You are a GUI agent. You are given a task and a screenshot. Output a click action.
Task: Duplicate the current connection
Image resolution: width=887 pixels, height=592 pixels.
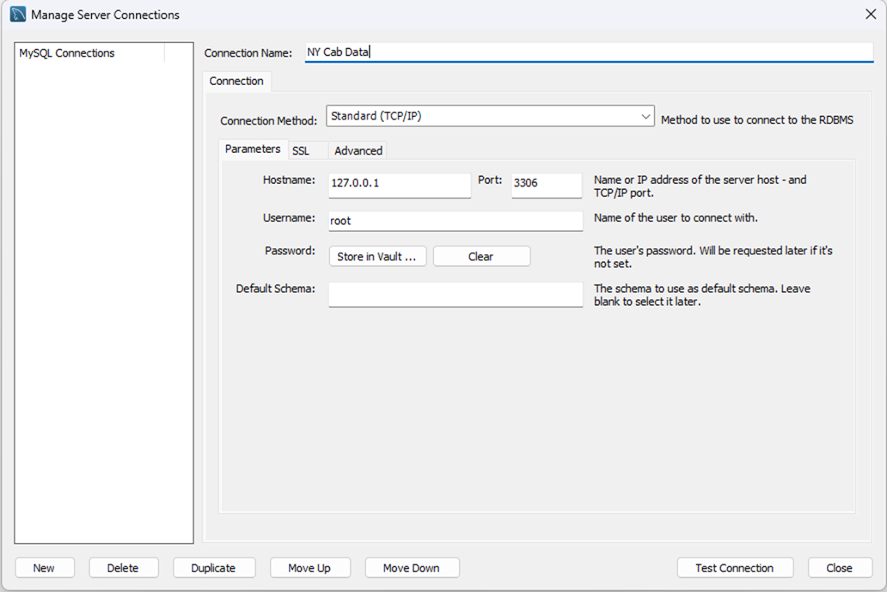click(x=214, y=567)
